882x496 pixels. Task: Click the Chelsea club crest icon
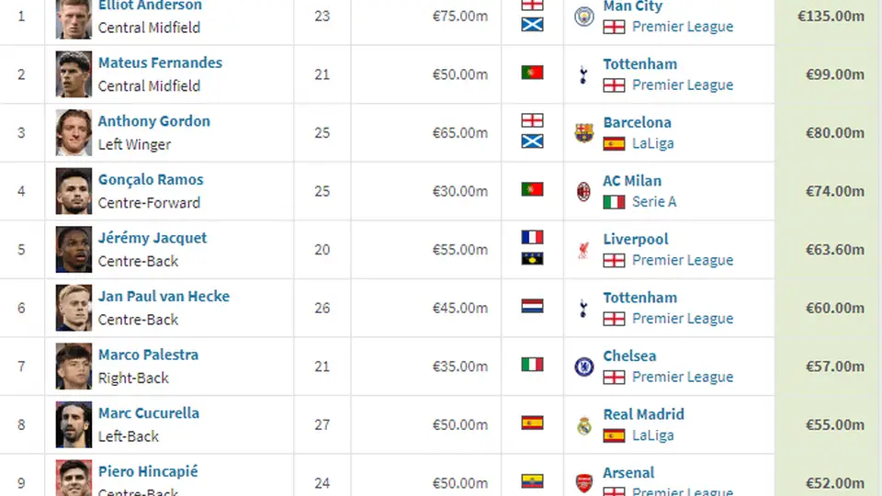click(584, 366)
